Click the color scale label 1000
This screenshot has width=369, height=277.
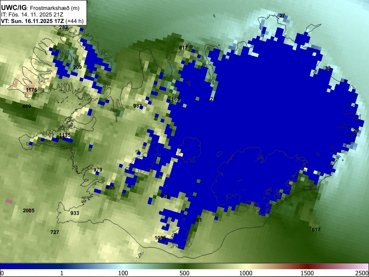click(246, 273)
